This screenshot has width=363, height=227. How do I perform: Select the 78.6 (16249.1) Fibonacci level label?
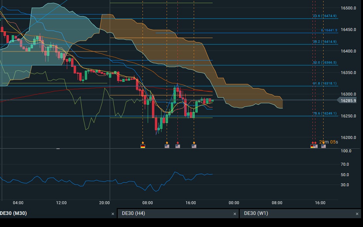[325, 113]
